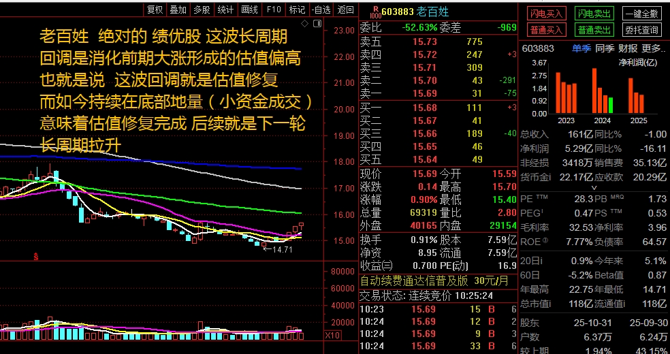The height and width of the screenshot is (354, 670).
Task: Click the 23.00 price axis label
Action: [x=345, y=31]
